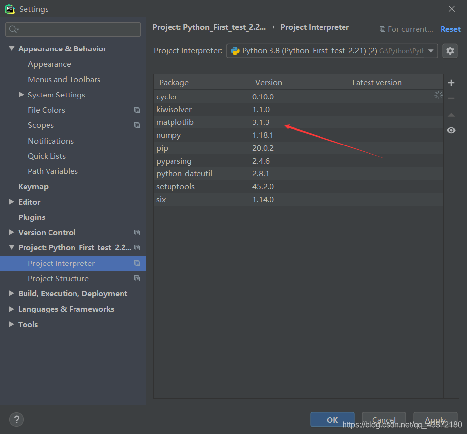467x434 pixels.
Task: Sort by the Package column header
Action: [x=202, y=82]
